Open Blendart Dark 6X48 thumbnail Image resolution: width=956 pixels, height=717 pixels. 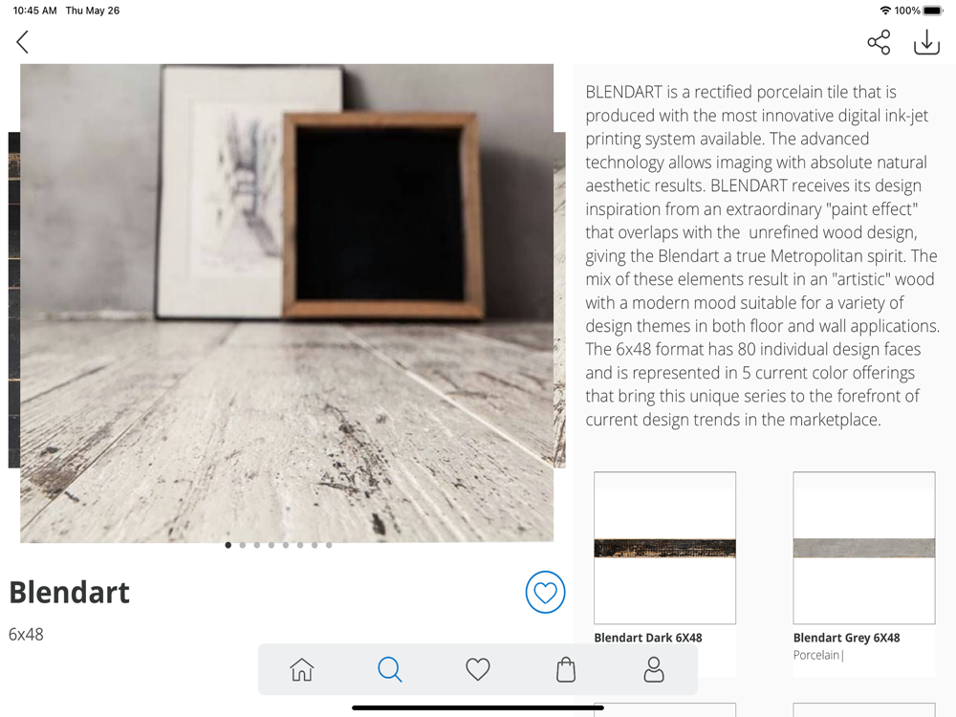(664, 548)
